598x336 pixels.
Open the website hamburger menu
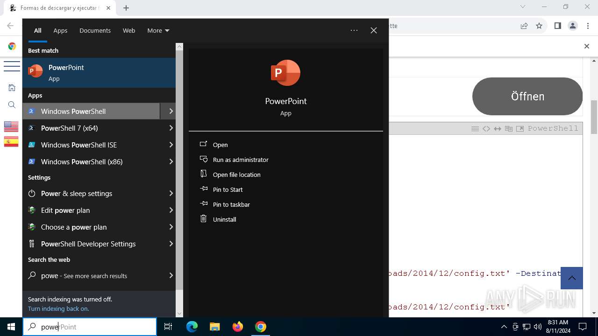point(12,66)
